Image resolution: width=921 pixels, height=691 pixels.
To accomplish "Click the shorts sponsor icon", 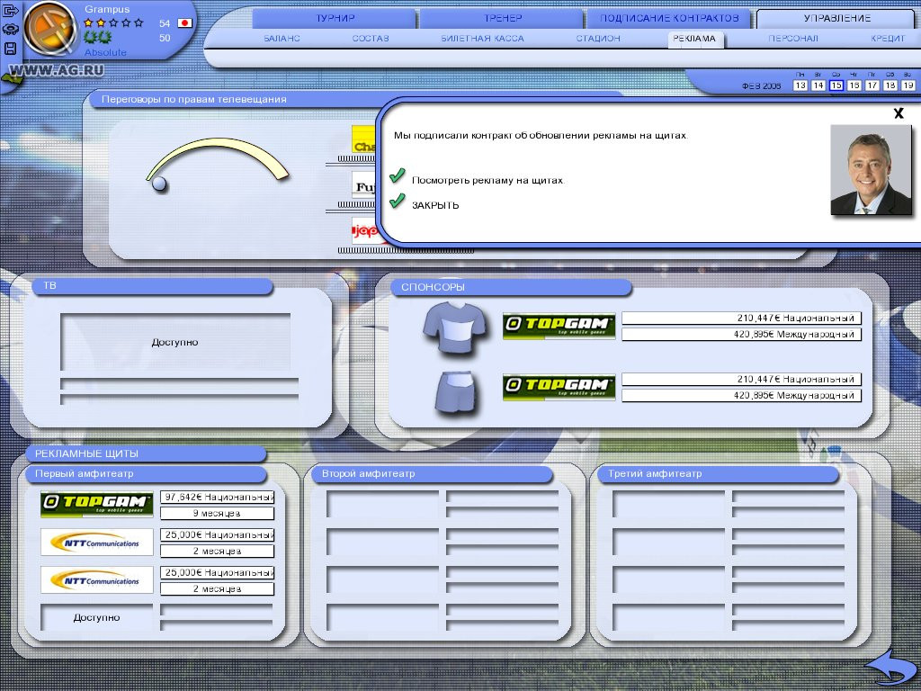I will coord(456,392).
